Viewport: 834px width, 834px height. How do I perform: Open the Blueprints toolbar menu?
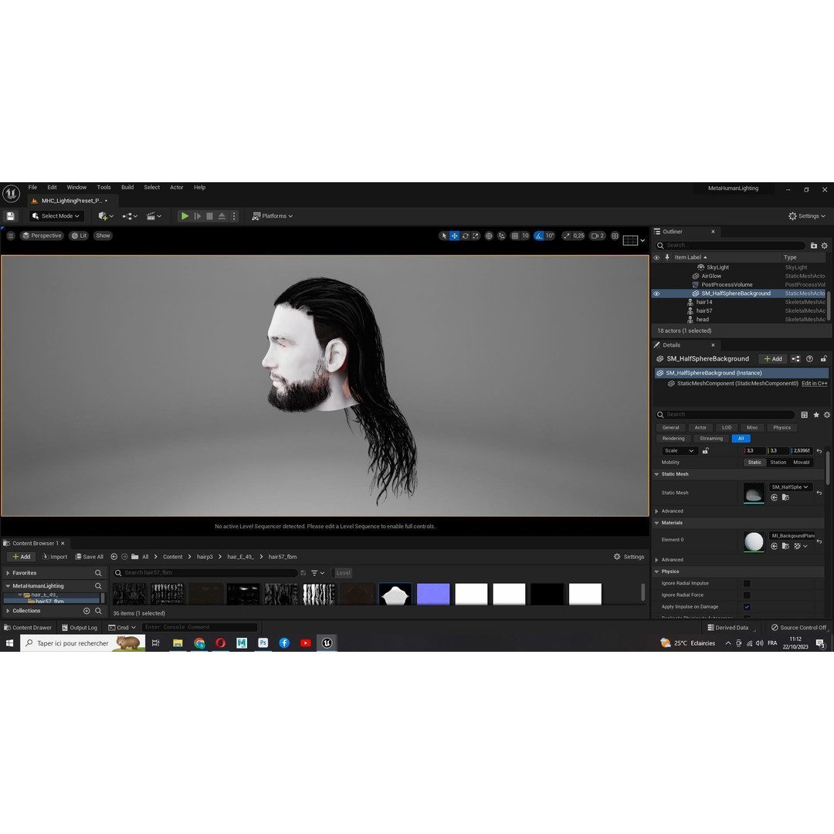click(130, 216)
